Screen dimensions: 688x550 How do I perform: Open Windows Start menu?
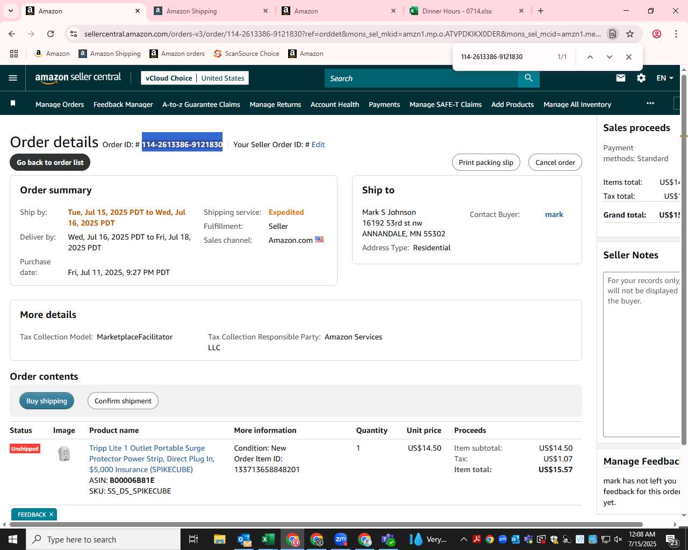point(12,539)
